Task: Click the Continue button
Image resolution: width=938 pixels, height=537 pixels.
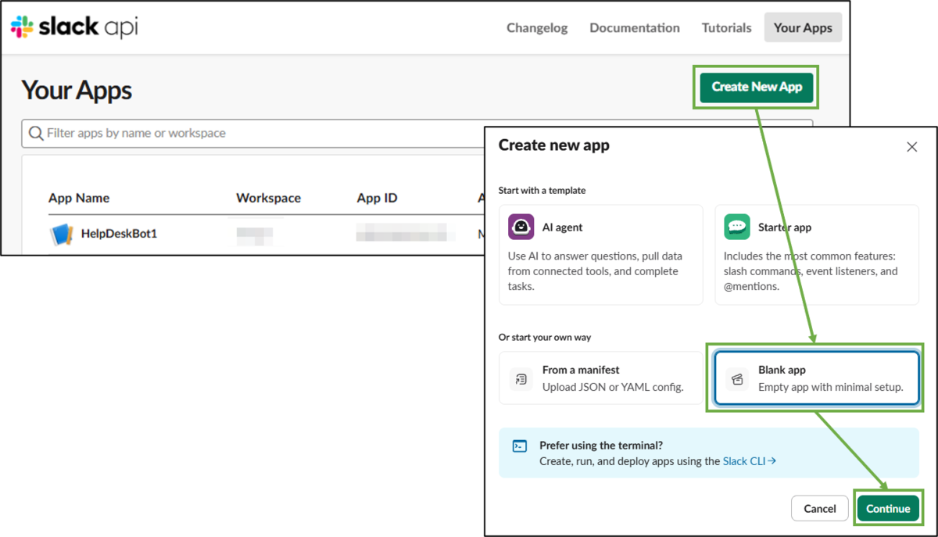Action: (x=888, y=509)
